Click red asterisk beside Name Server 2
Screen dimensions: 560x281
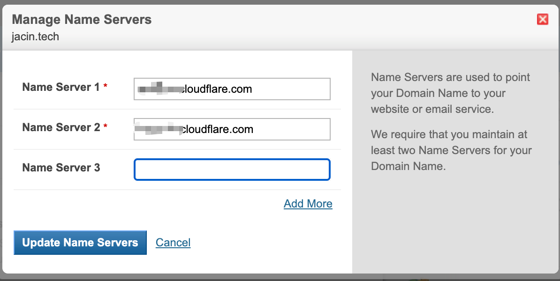coord(106,127)
